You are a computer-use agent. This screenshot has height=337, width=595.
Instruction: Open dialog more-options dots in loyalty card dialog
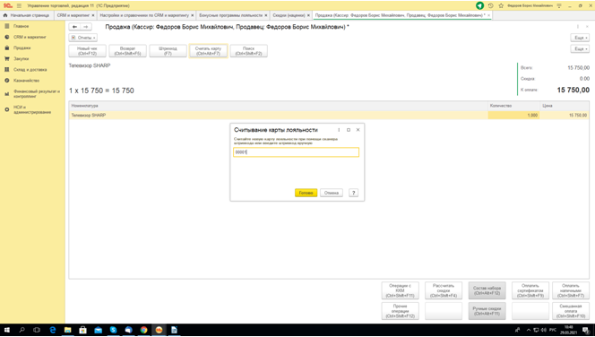[x=339, y=130]
